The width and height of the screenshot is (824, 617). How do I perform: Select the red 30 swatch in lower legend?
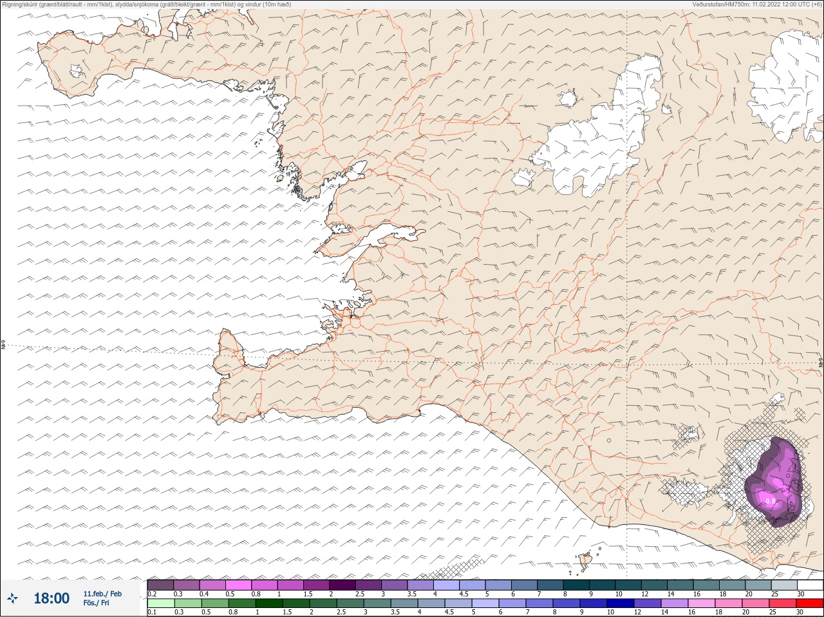pos(810,603)
